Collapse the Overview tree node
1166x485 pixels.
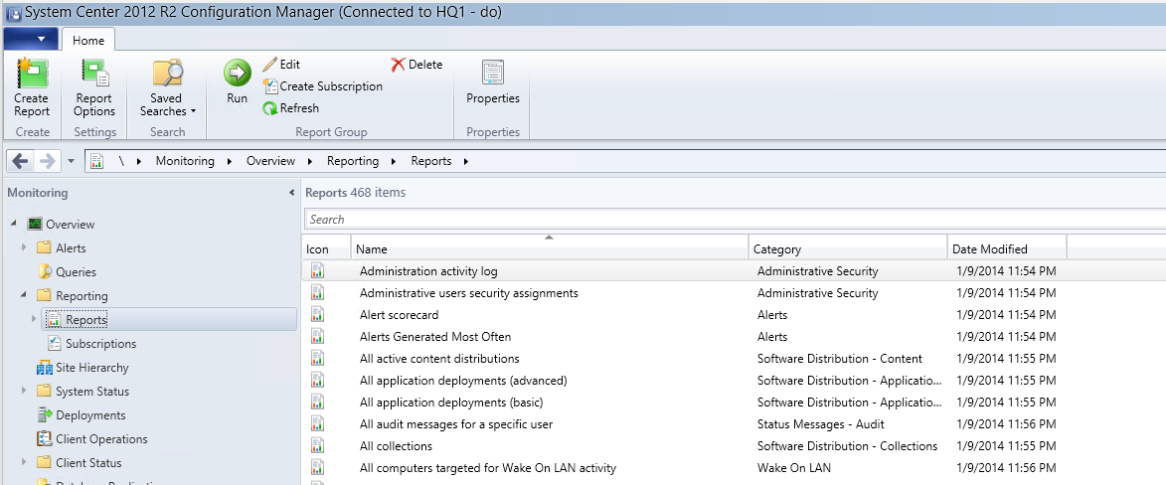pos(16,224)
